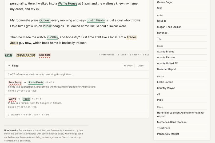Pick Bleacher Report under Brand
Image resolution: width=215 pixels, height=143 pixels.
[x=182, y=69]
